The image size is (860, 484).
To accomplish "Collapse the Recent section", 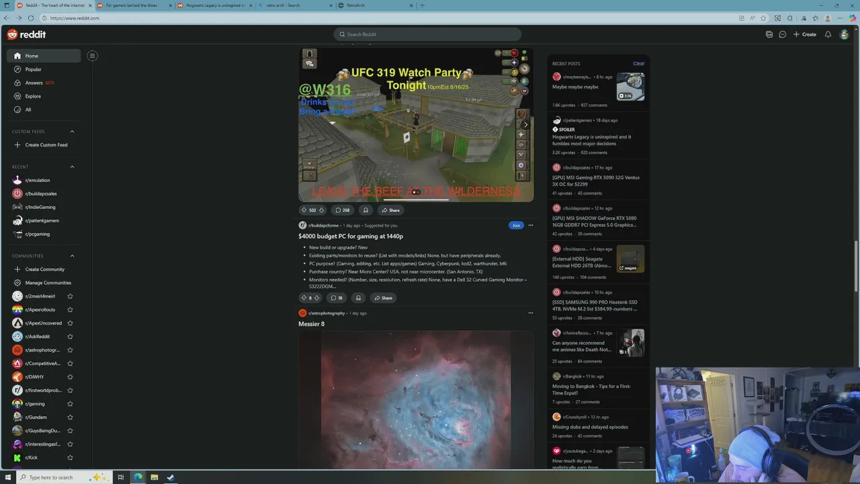I will click(x=72, y=167).
